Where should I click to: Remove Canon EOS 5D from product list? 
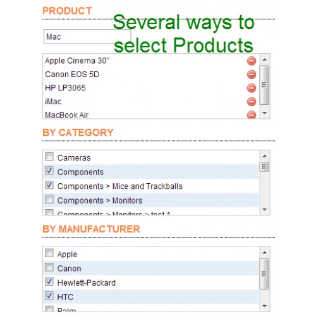point(252,75)
